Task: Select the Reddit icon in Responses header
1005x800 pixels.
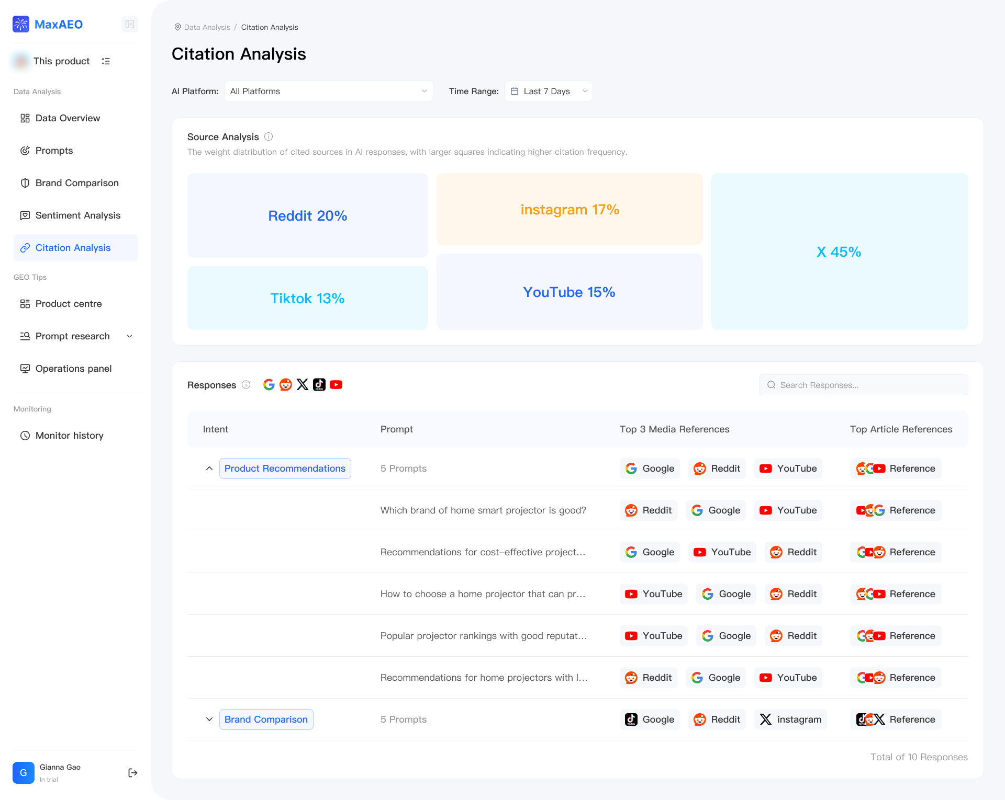Action: click(286, 384)
